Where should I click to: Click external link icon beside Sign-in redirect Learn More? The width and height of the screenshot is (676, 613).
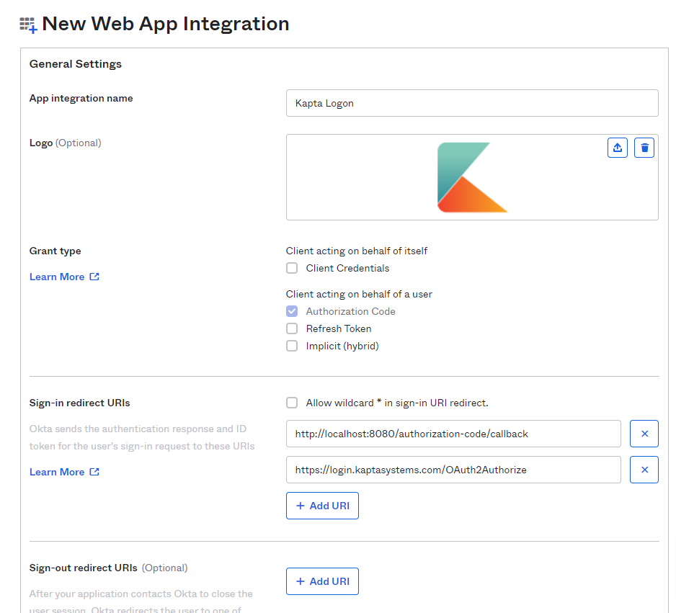pos(94,472)
